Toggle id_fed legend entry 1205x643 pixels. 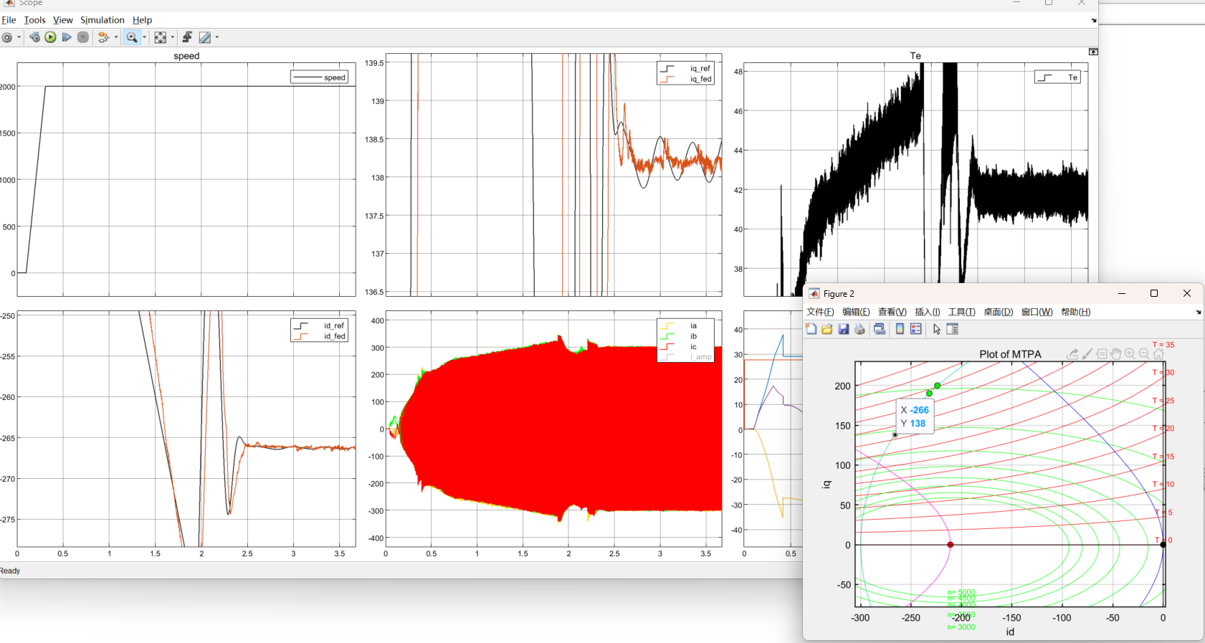[320, 335]
